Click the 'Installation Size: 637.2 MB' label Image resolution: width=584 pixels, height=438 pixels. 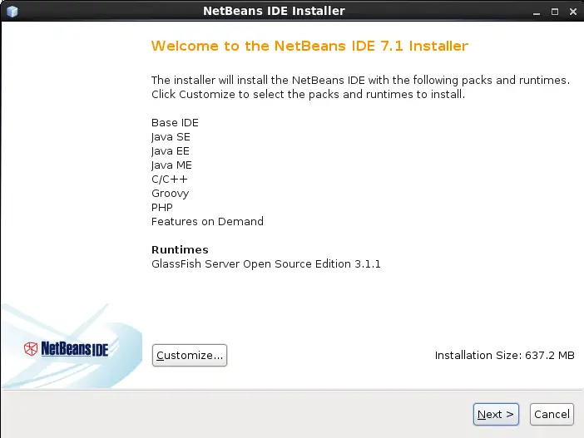pos(505,356)
